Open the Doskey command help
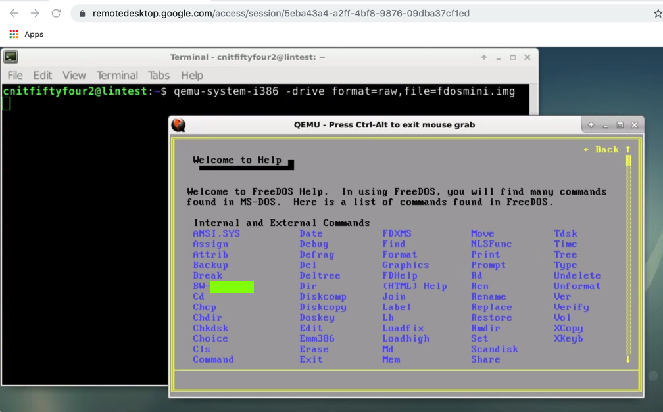 point(317,318)
